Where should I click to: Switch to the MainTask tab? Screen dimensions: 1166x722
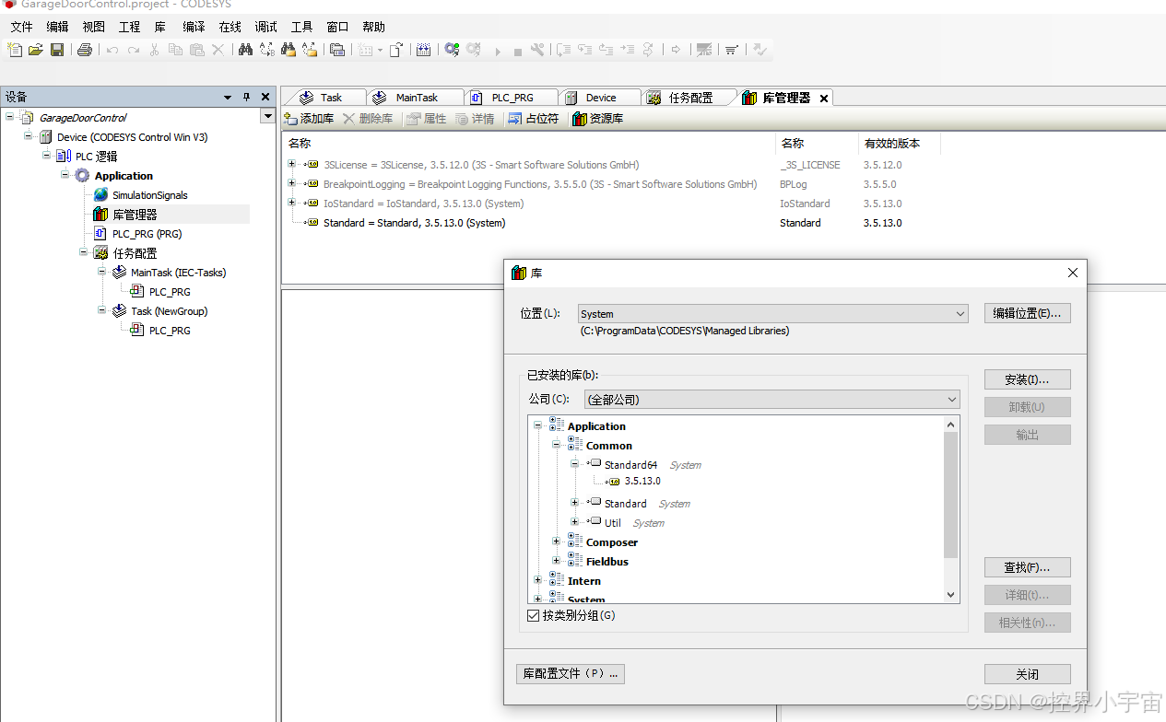[416, 98]
